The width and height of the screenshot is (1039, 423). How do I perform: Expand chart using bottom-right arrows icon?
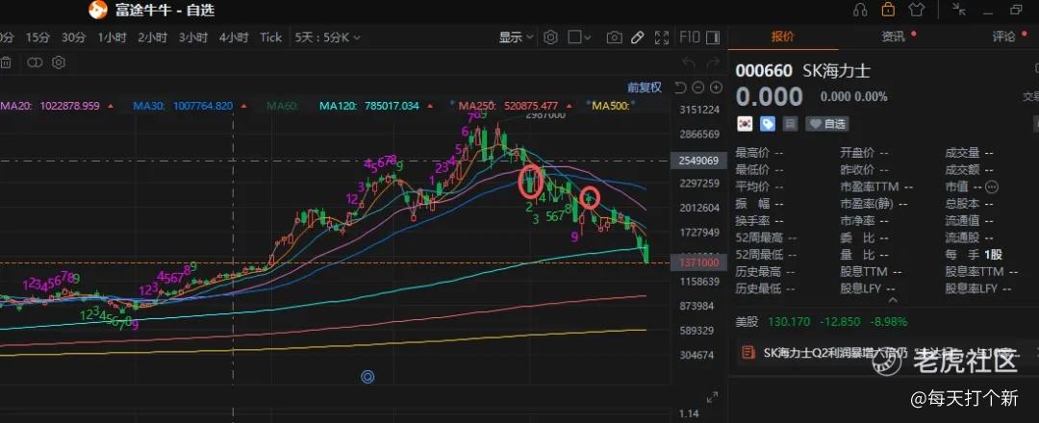click(712, 397)
